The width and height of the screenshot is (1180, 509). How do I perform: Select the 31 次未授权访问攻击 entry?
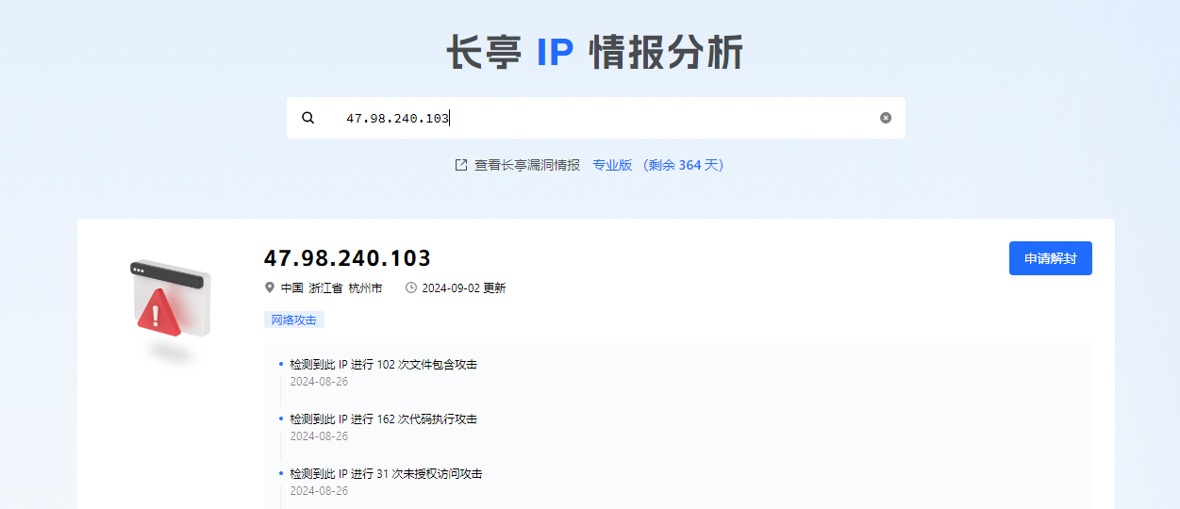[386, 474]
